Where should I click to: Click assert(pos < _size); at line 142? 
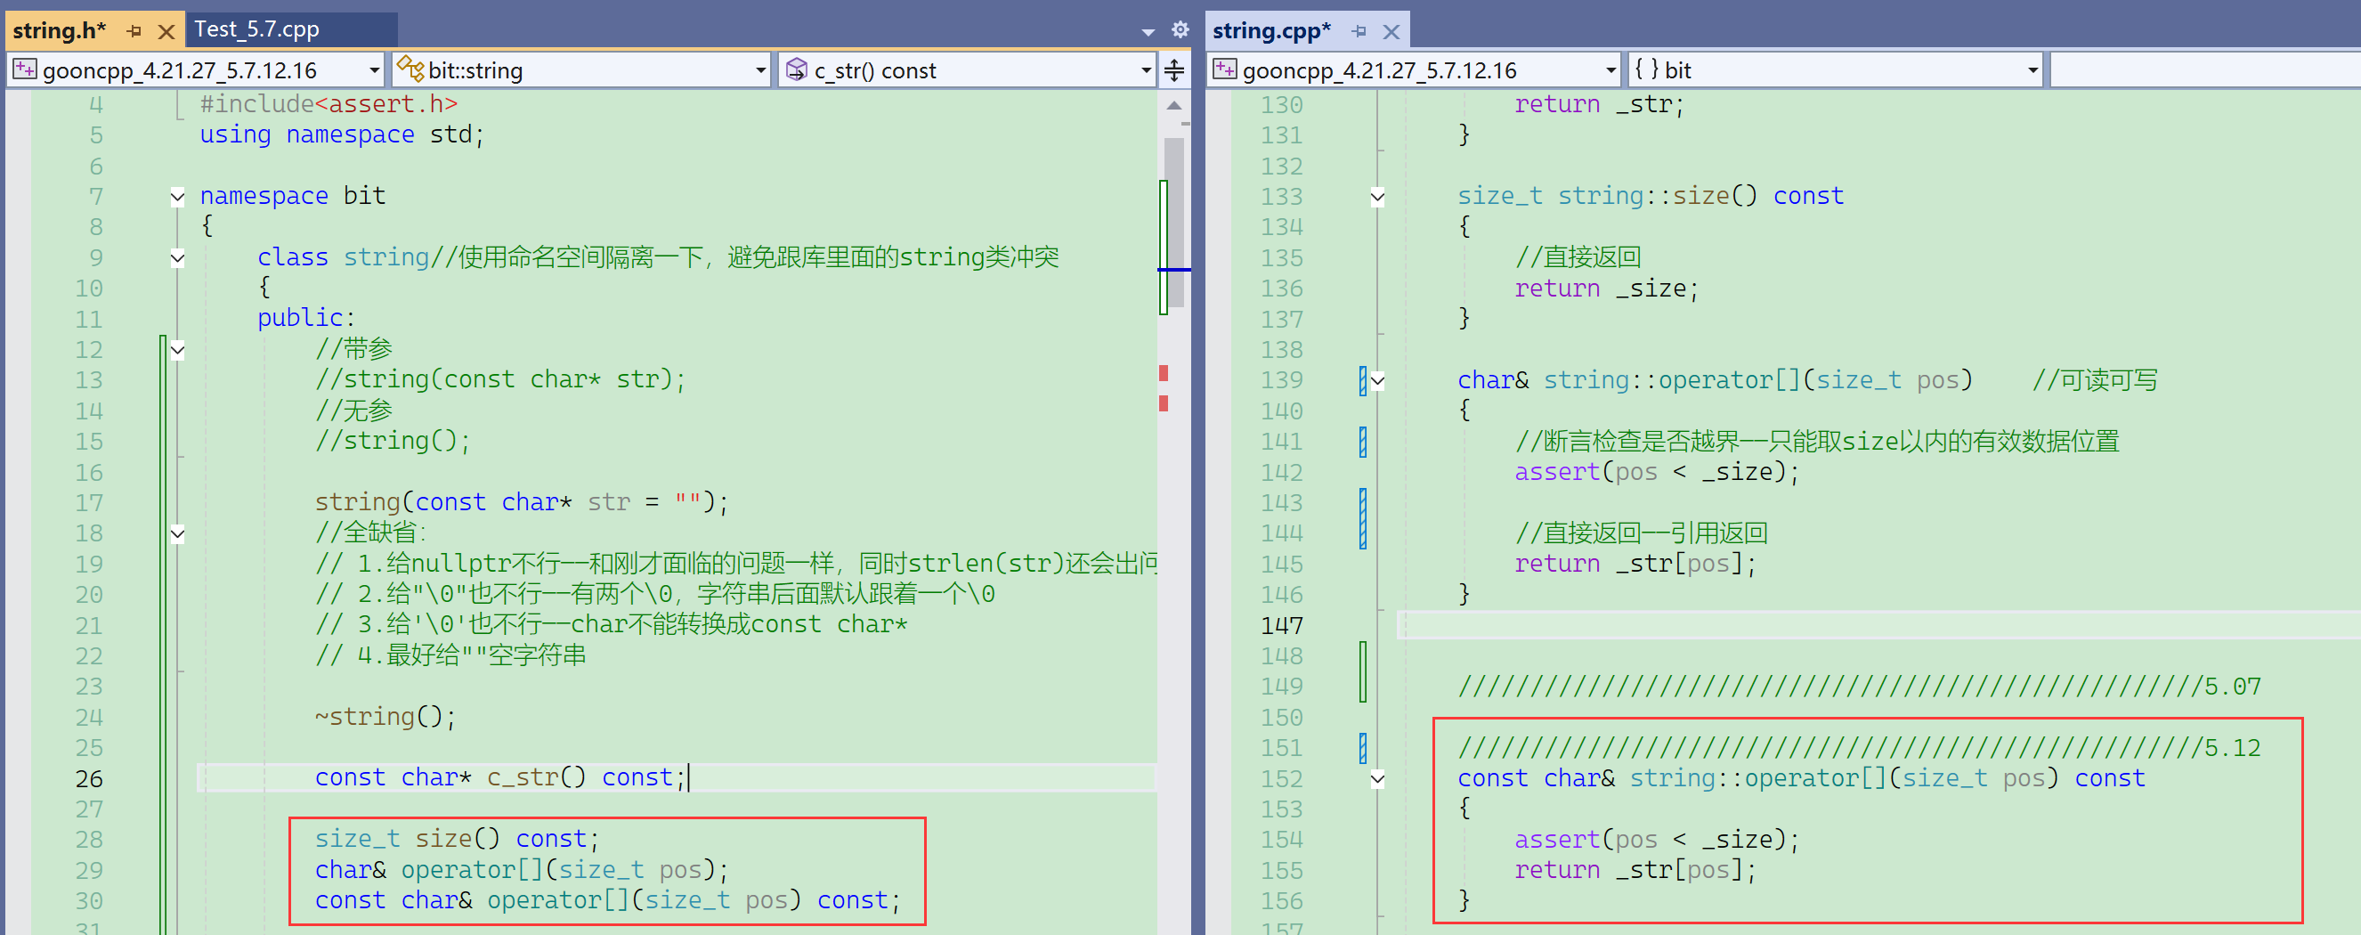1657,472
